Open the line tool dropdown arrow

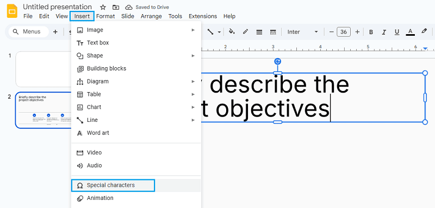click(x=219, y=32)
